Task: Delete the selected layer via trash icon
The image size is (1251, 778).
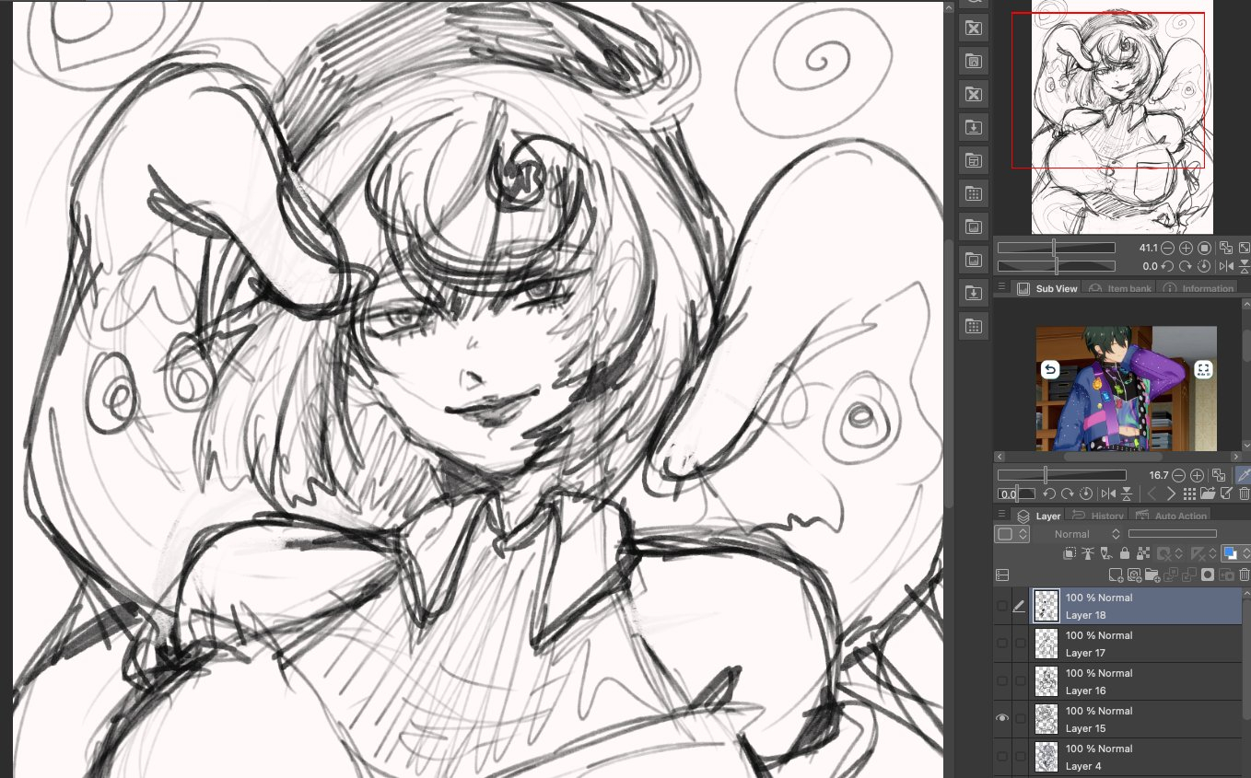Action: (1244, 575)
